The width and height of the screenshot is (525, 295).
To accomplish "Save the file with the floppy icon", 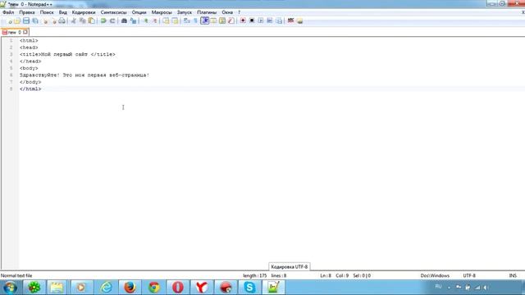I will click(26, 20).
